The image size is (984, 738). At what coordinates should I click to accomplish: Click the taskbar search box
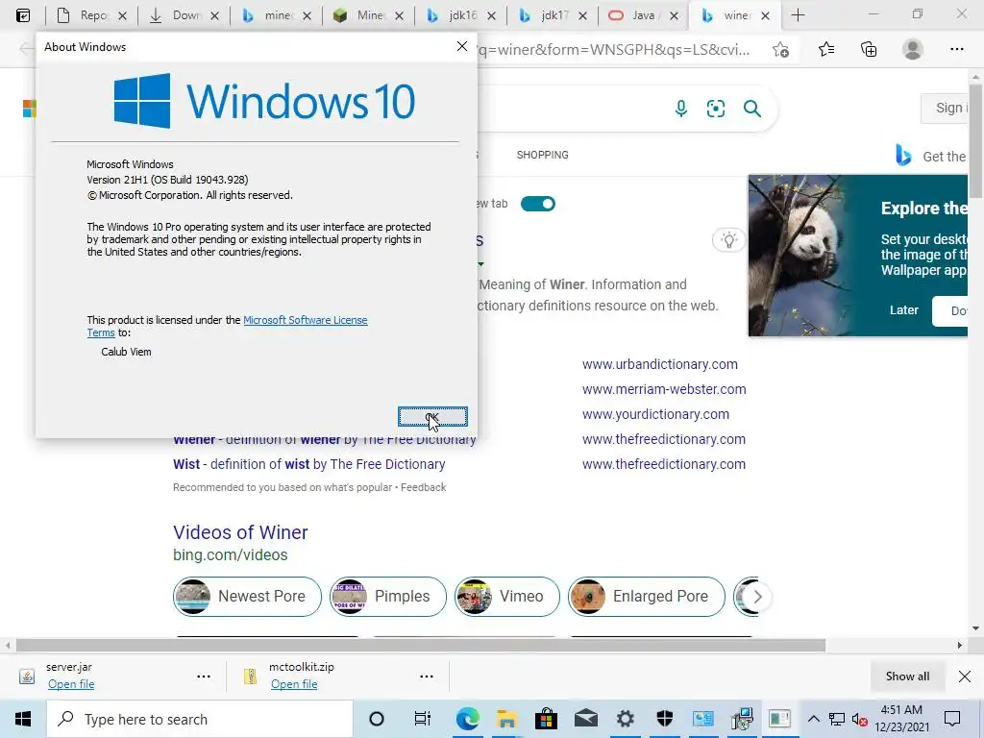pyautogui.click(x=200, y=719)
